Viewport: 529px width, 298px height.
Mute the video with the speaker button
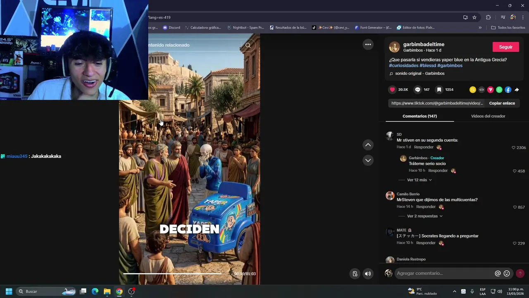[368, 274]
